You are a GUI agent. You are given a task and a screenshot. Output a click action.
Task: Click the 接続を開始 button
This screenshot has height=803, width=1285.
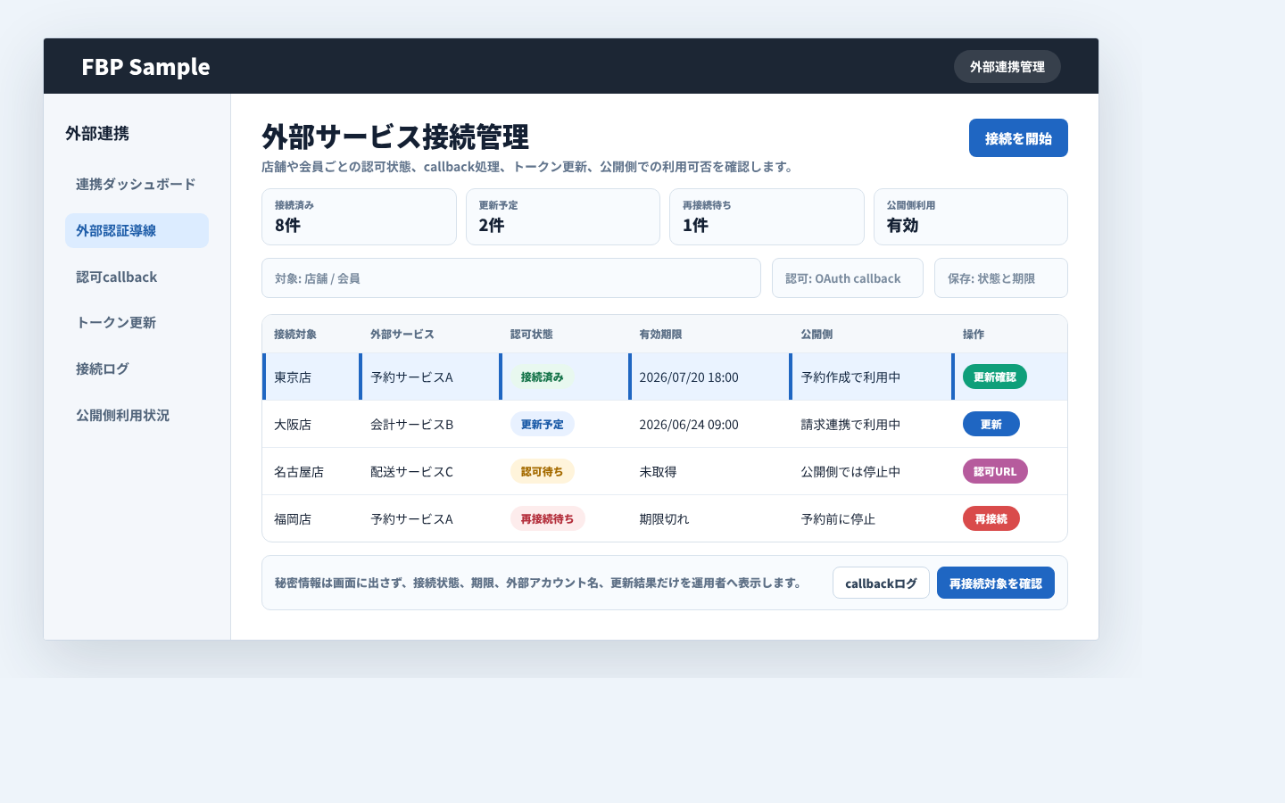pyautogui.click(x=1018, y=138)
